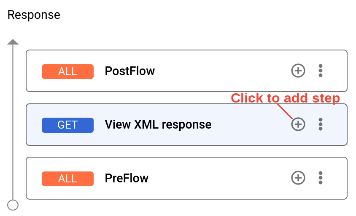Add a step to PostFlow
Viewport: 356px width, 216px height.
click(298, 71)
